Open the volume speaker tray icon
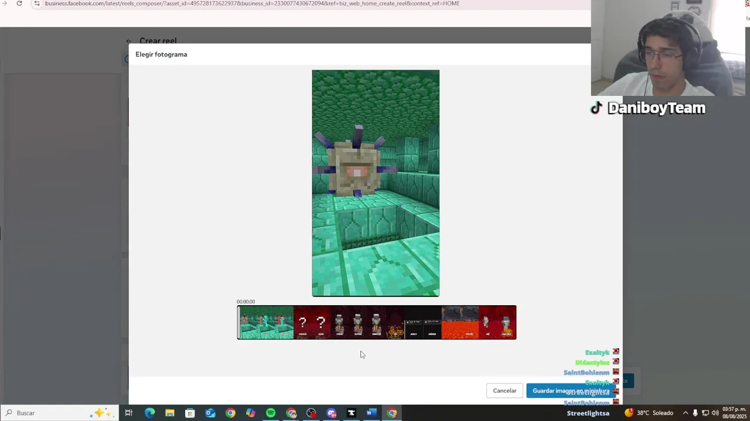This screenshot has height=421, width=750. pos(715,413)
